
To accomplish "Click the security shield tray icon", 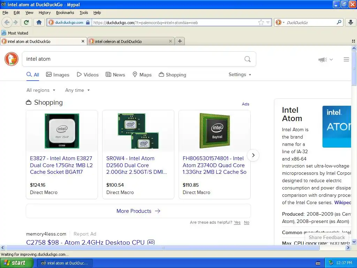I will tap(331, 263).
